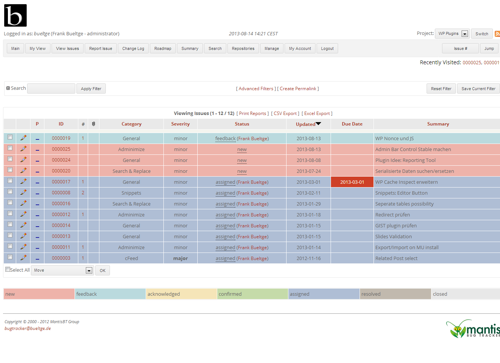Viewport: 500px width, 363px height.
Task: Edit issue 0000003 with pencil icon
Action: (x=23, y=258)
